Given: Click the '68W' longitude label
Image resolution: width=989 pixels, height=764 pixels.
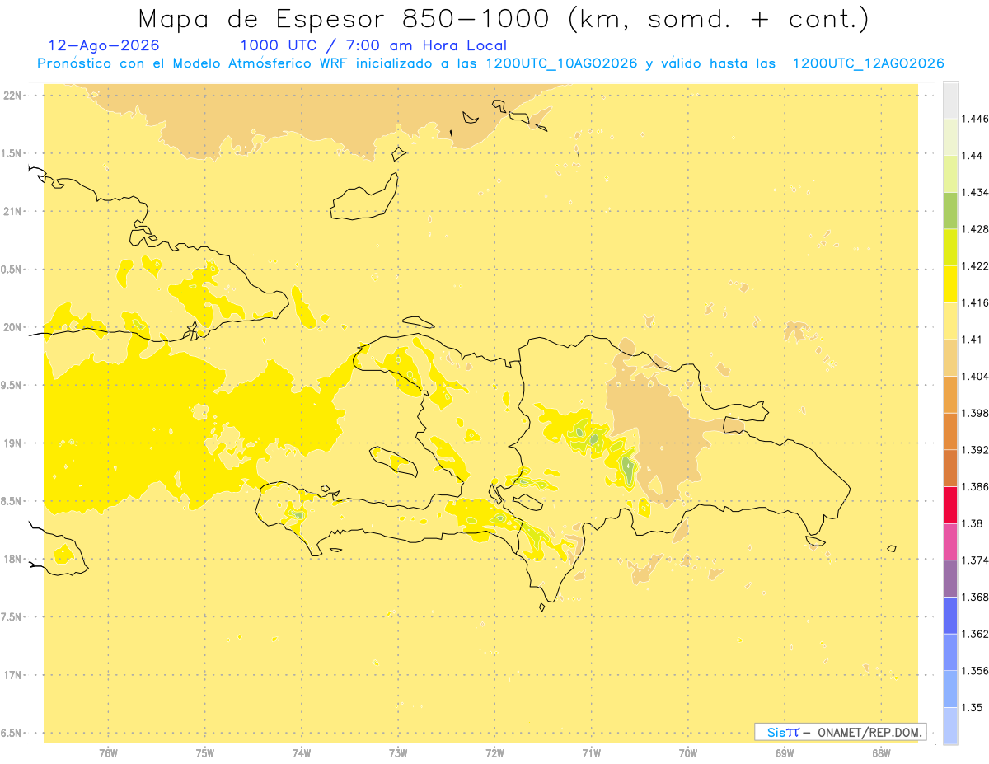Looking at the screenshot, I should click(881, 753).
